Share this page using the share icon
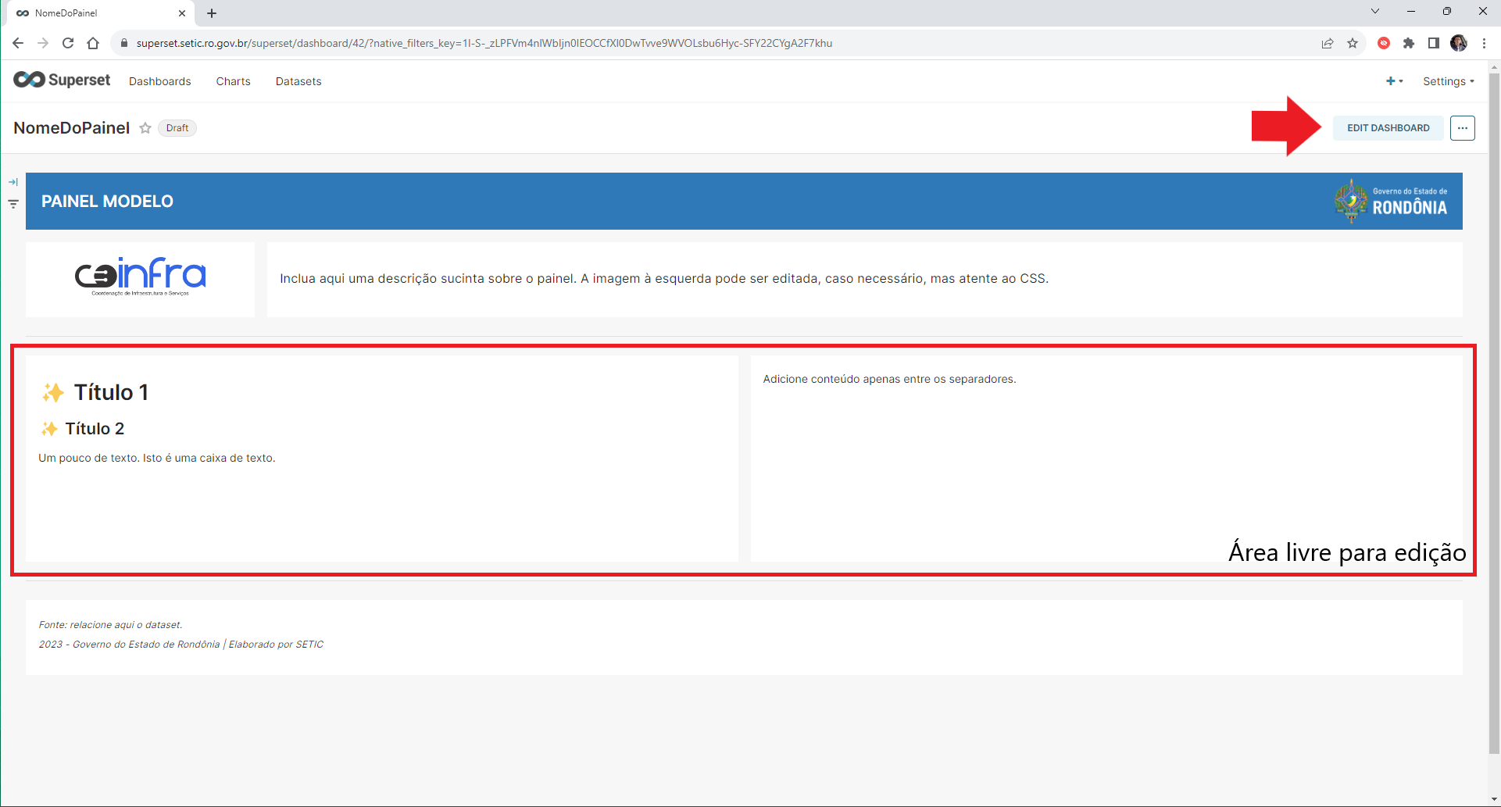 1328,43
